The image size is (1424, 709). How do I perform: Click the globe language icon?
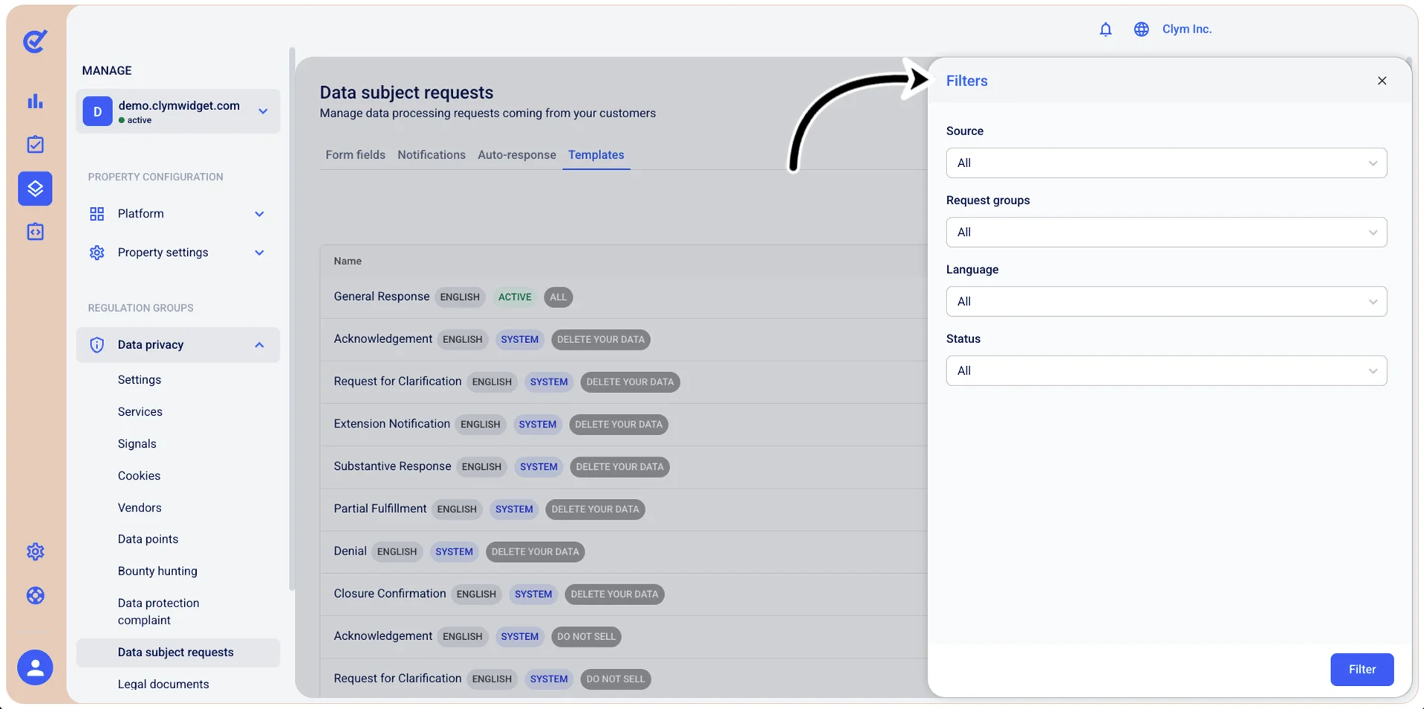click(x=1141, y=29)
